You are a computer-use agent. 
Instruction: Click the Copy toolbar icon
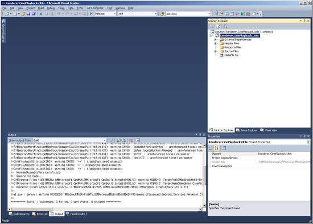tap(46, 14)
